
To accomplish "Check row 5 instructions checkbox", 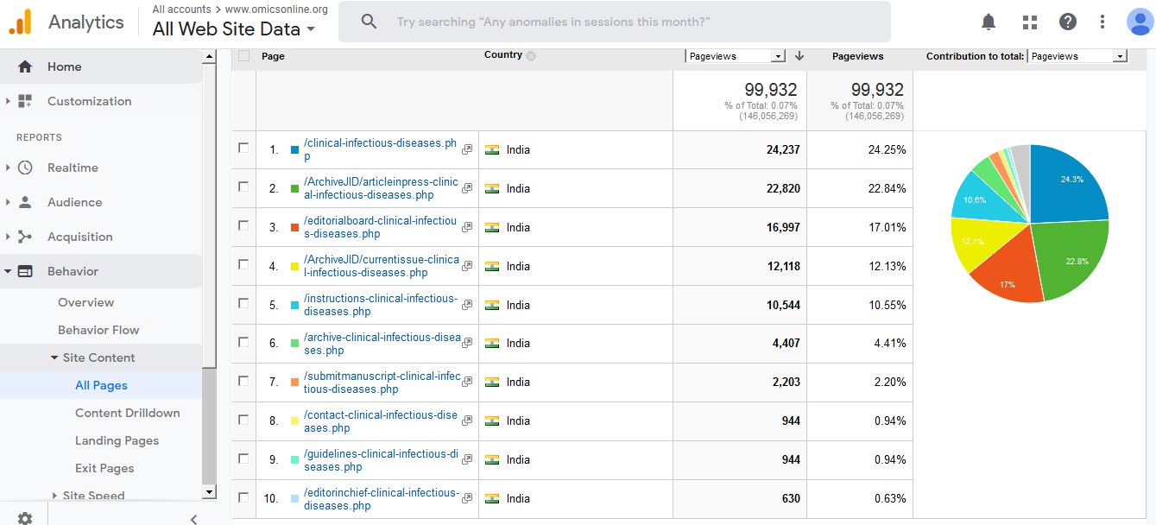I will (243, 303).
